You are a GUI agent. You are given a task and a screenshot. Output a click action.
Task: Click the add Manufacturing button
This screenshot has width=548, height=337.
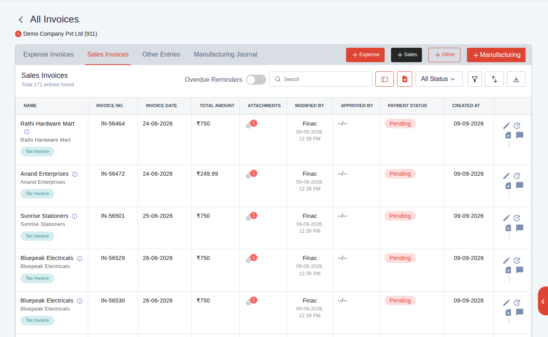[x=496, y=55]
